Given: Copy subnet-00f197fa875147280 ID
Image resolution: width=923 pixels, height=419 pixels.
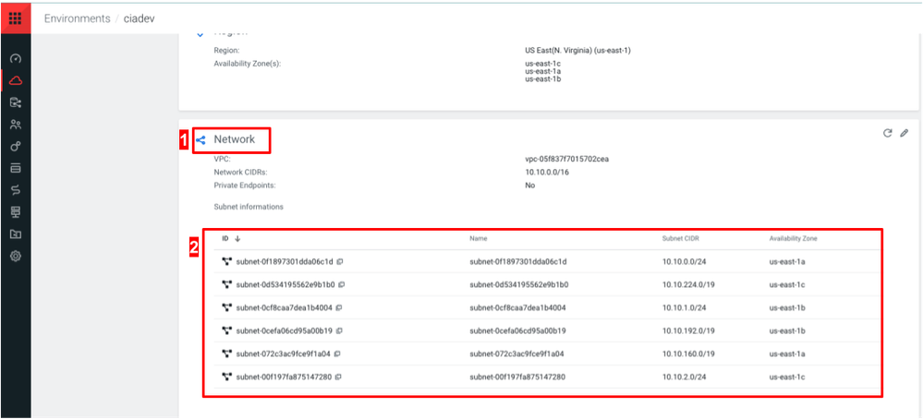Looking at the screenshot, I should tap(338, 377).
